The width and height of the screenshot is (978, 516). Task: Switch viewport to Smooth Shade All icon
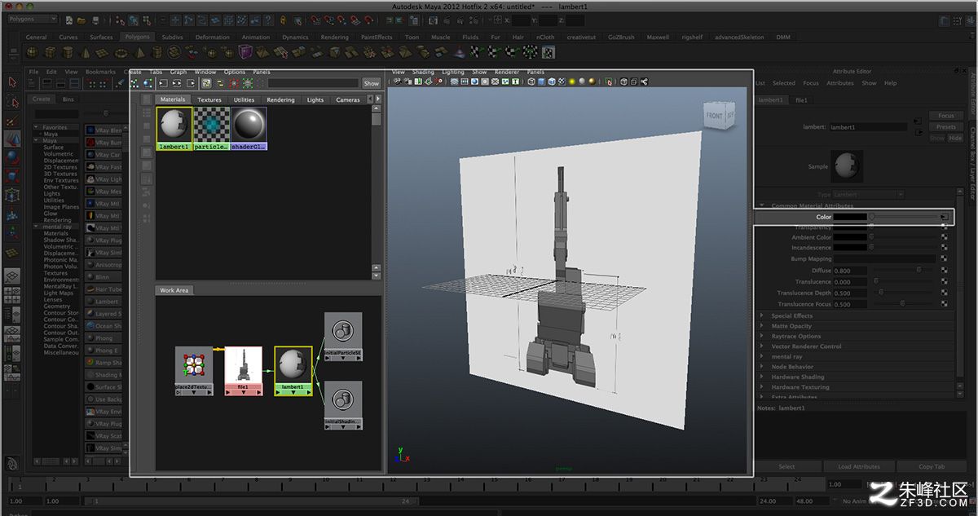point(541,82)
